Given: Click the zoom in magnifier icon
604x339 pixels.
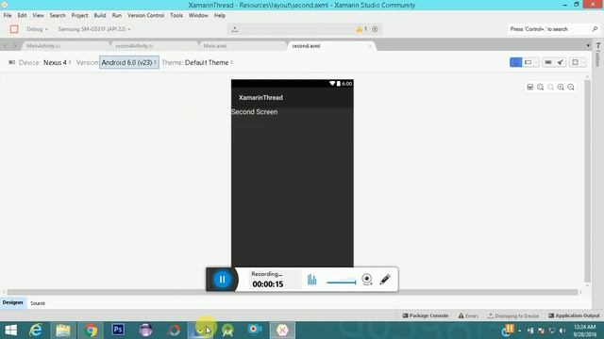Looking at the screenshot, I should [561, 88].
